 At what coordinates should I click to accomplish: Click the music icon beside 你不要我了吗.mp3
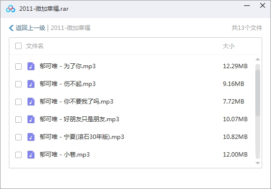[x=31, y=102]
